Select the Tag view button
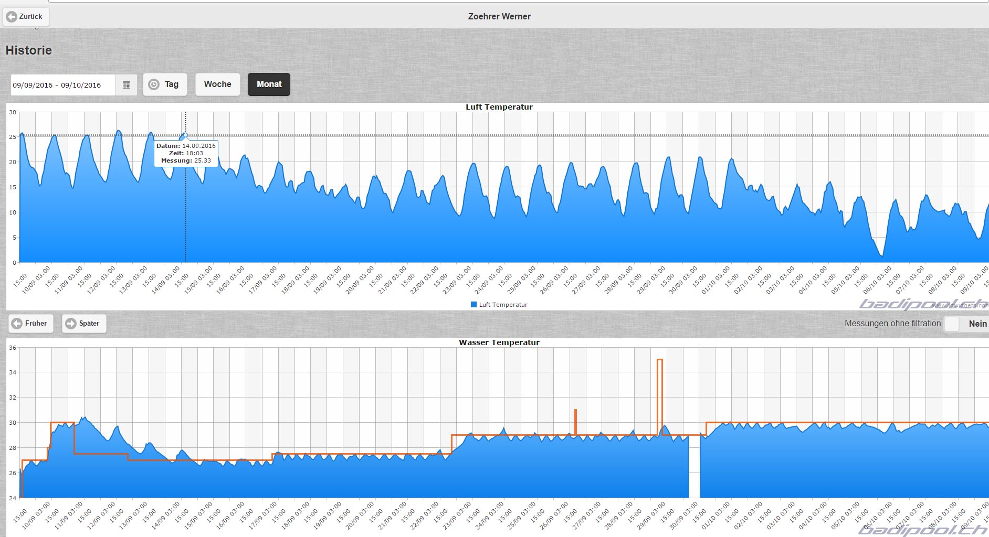This screenshot has height=537, width=989. (165, 84)
